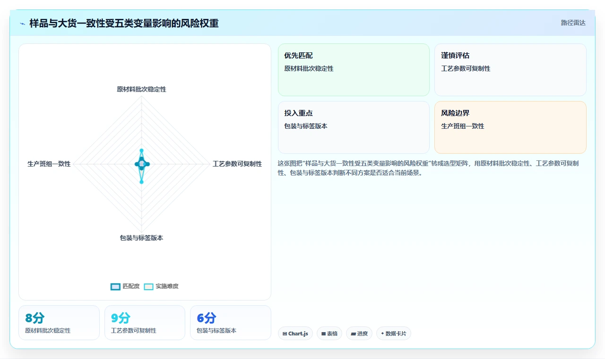Click the 路径雷达 label in header
Screen dimensions: 605x359
point(573,23)
